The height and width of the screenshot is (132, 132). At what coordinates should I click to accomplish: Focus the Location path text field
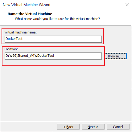click(x=53, y=56)
